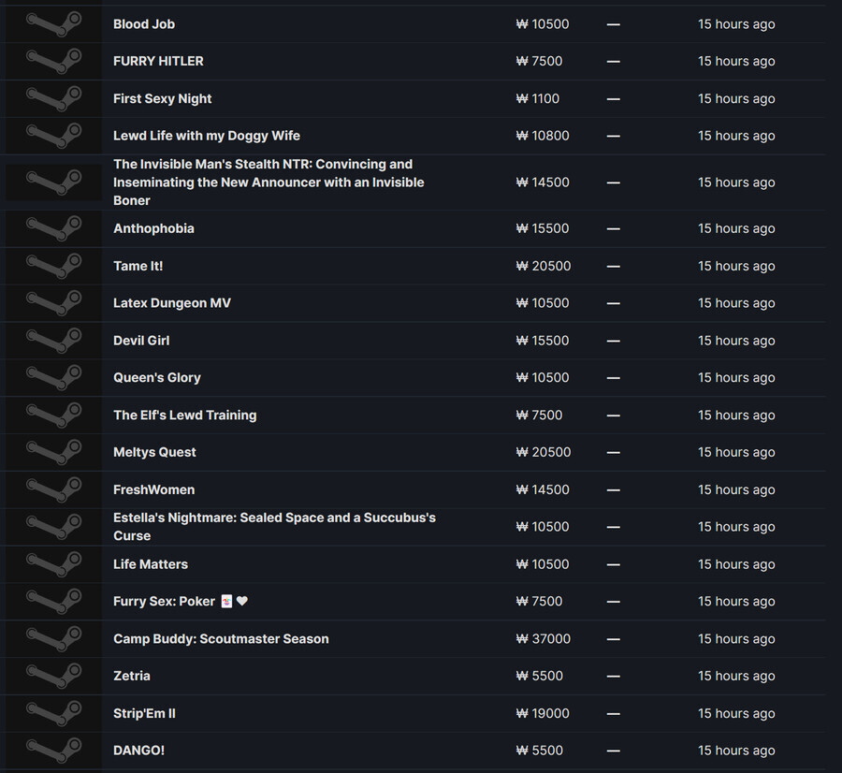Click the Steam placeholder image for Meltys Quest
842x773 pixels.
pyautogui.click(x=53, y=452)
